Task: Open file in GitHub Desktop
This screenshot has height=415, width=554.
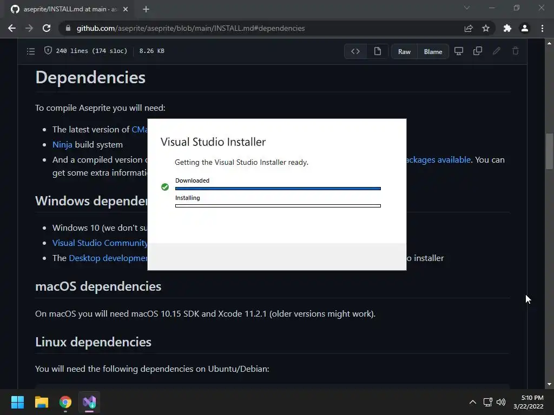Action: [459, 51]
